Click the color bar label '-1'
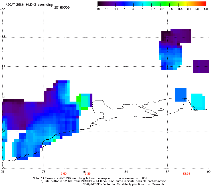 click(x=141, y=9)
